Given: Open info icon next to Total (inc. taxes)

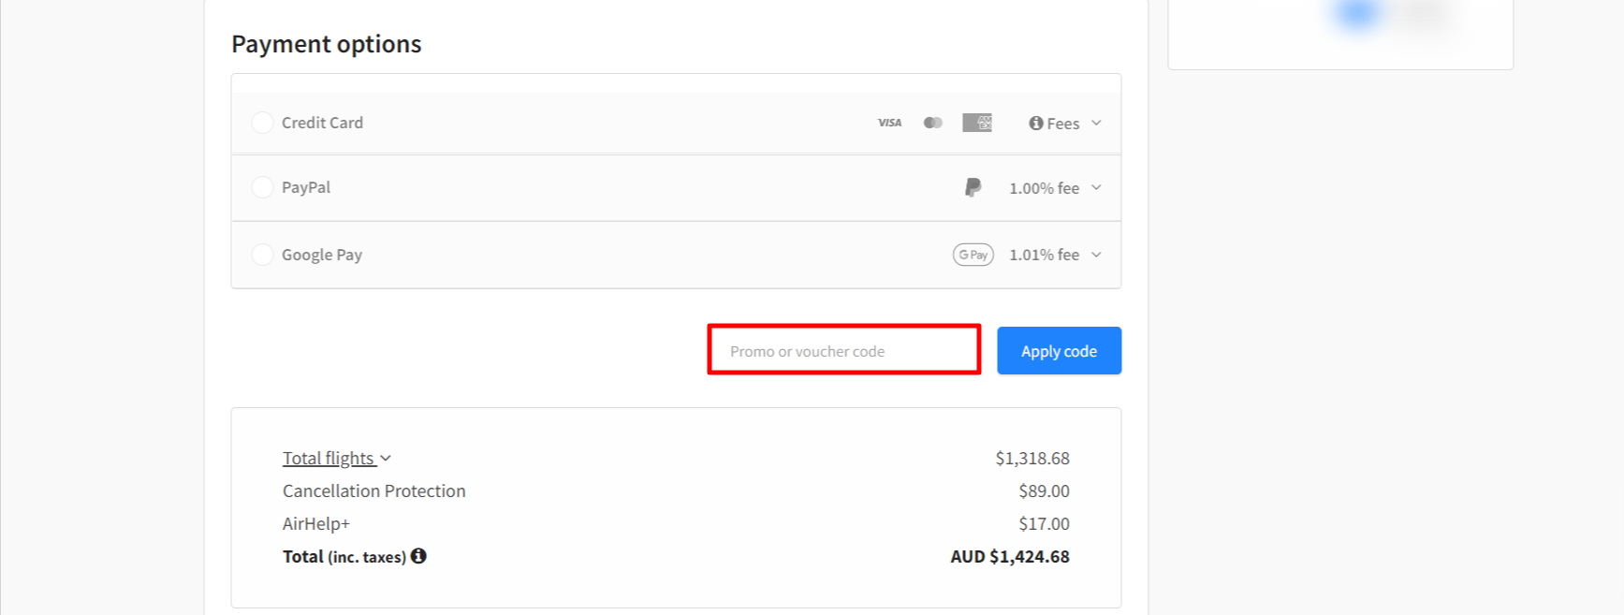Looking at the screenshot, I should tap(418, 556).
